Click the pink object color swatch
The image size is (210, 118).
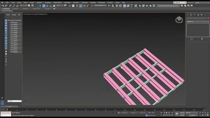point(208,18)
